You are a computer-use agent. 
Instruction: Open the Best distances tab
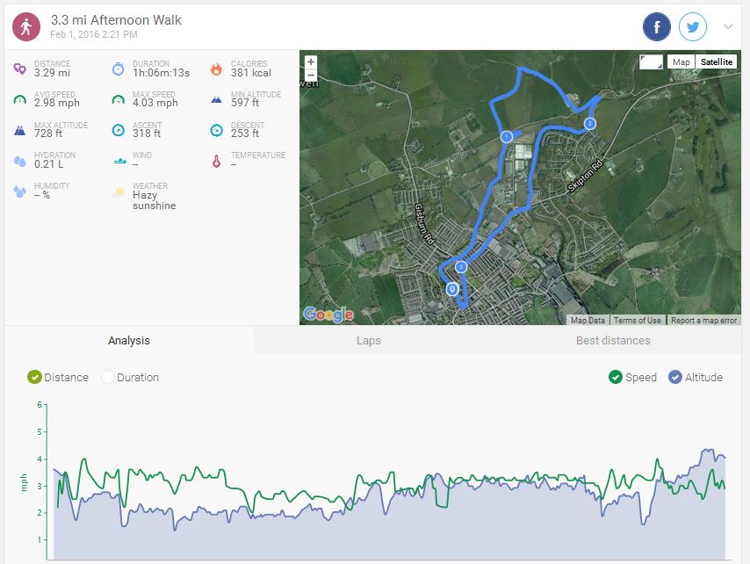tap(613, 340)
